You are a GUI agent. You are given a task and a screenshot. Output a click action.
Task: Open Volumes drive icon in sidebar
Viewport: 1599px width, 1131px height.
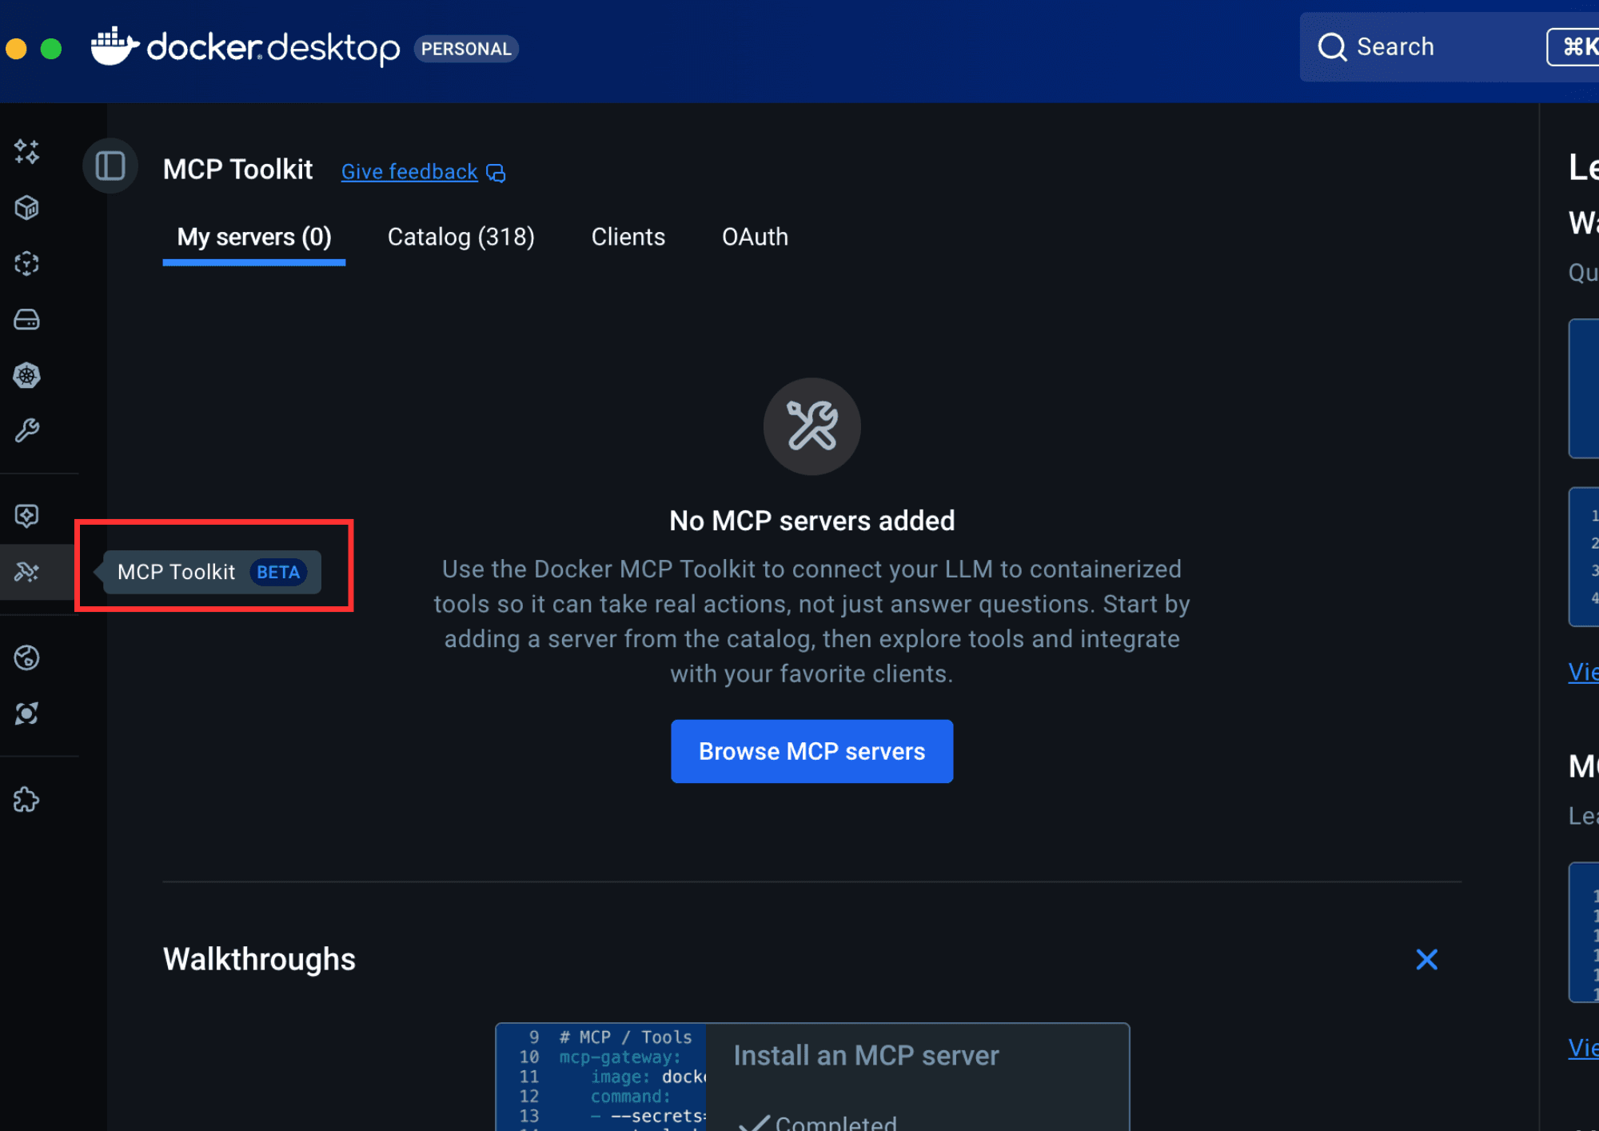point(26,319)
